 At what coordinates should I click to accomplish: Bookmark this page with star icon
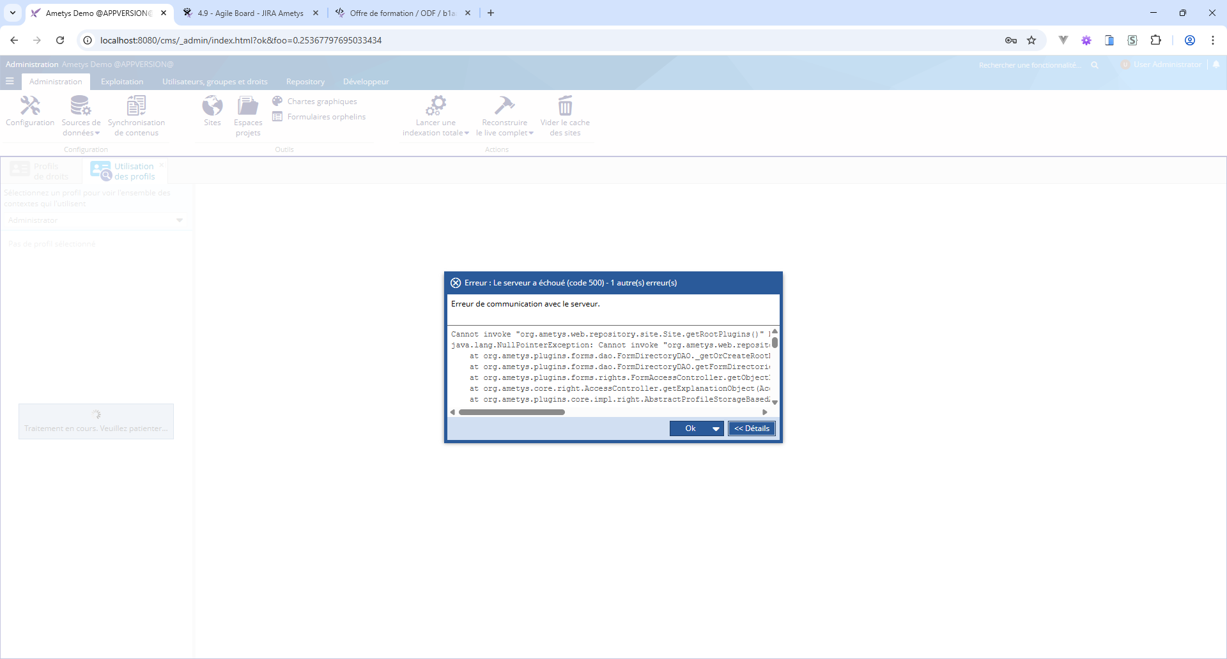tap(1031, 40)
